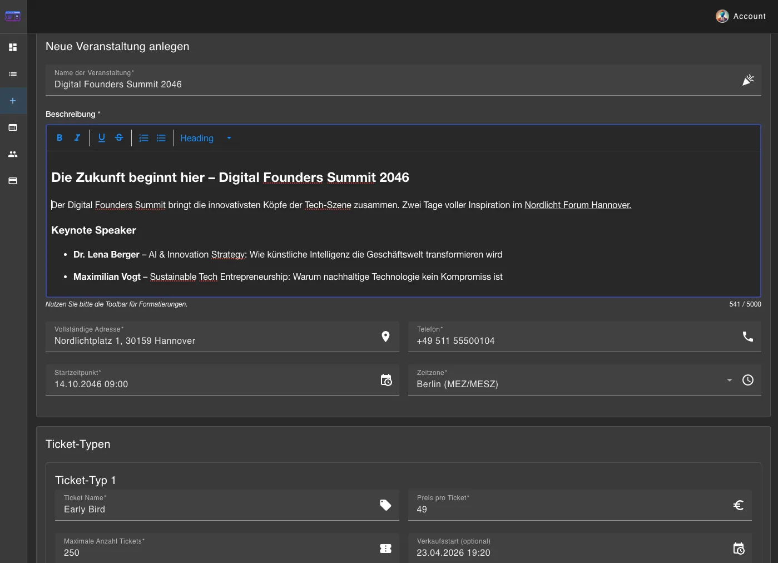Expand the Zeitzone dropdown arrow

[729, 381]
